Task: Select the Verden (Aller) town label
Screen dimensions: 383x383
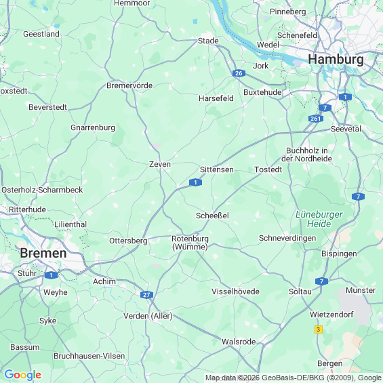Action: click(148, 316)
